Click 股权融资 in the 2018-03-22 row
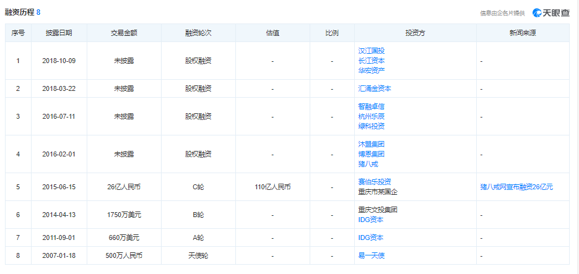The width and height of the screenshot is (579, 274). (198, 89)
